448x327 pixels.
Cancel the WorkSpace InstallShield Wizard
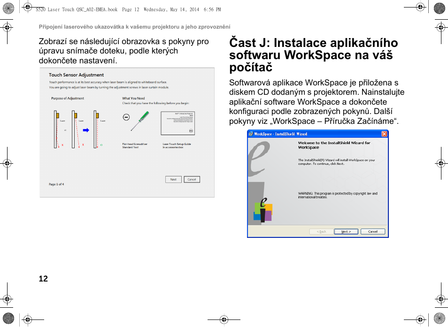[373, 232]
